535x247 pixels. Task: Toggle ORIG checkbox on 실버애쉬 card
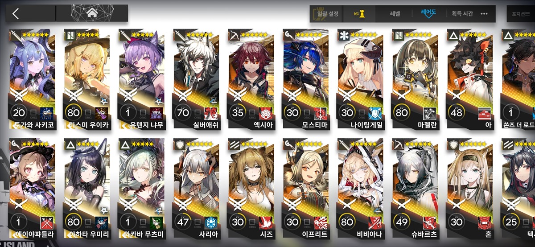pos(198,113)
